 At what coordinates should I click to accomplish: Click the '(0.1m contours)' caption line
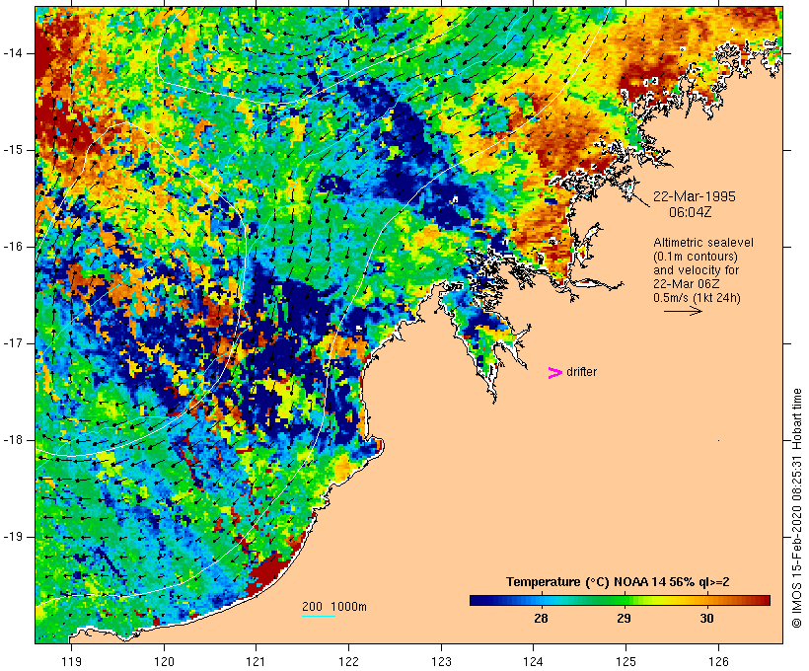pyautogui.click(x=696, y=257)
